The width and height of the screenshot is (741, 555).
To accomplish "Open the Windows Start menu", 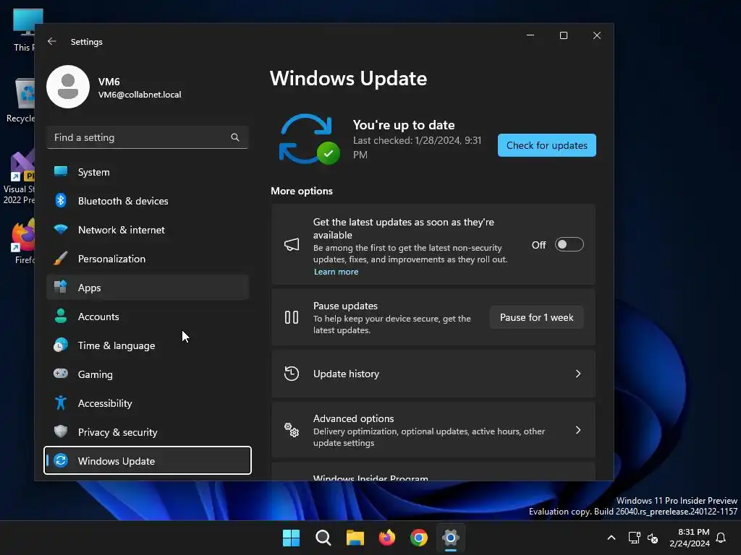I will click(x=291, y=538).
